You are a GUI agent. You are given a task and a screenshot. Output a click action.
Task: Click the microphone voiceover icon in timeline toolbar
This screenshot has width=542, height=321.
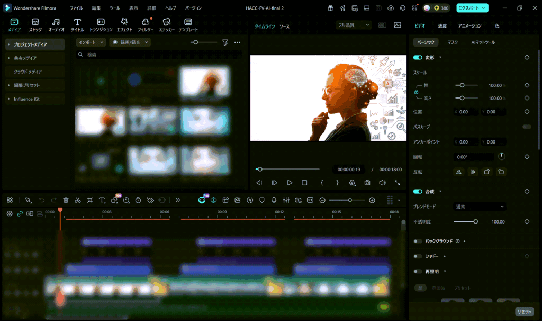point(274,200)
